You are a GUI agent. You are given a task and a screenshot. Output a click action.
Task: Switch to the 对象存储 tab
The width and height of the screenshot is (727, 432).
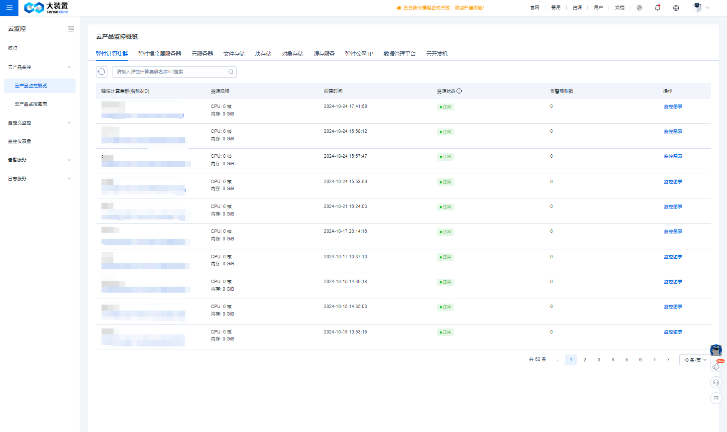[x=292, y=54]
